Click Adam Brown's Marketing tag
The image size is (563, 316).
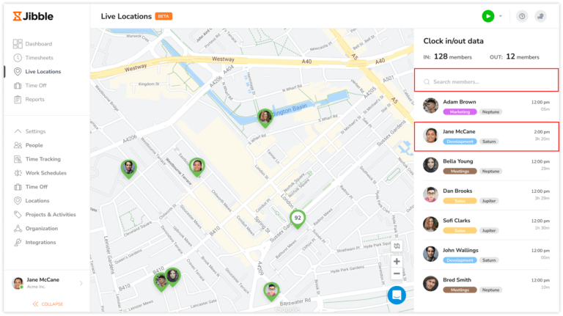[460, 112]
